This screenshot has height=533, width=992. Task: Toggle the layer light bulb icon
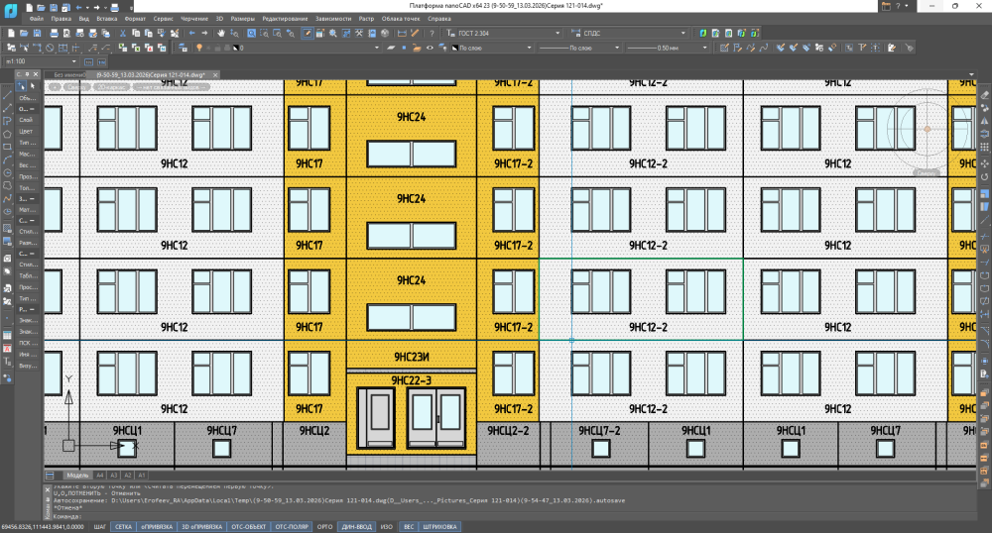199,48
